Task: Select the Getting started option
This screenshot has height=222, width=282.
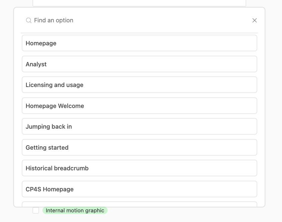Action: pos(139,147)
